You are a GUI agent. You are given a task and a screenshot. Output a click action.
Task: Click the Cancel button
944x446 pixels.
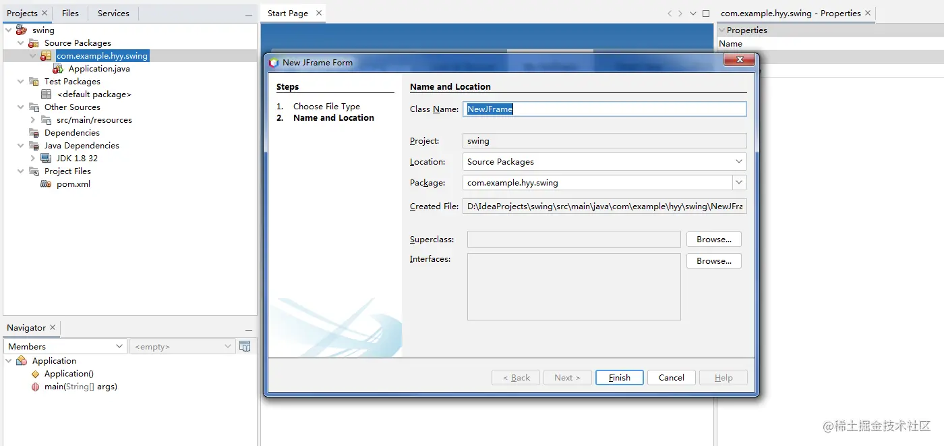click(x=672, y=378)
